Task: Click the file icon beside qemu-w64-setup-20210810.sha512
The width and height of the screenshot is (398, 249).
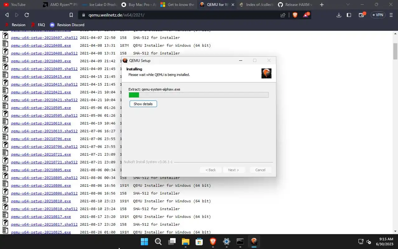Action: [x=5, y=207]
